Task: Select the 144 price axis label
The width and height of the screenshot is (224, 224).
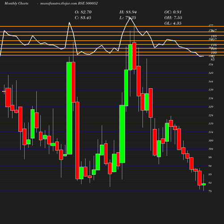Action: [211, 82]
